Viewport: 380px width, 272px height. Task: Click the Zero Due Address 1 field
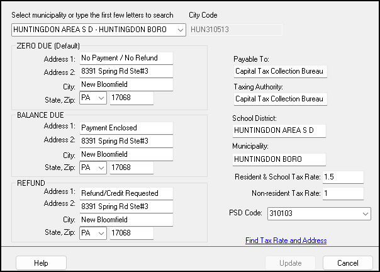click(x=125, y=58)
